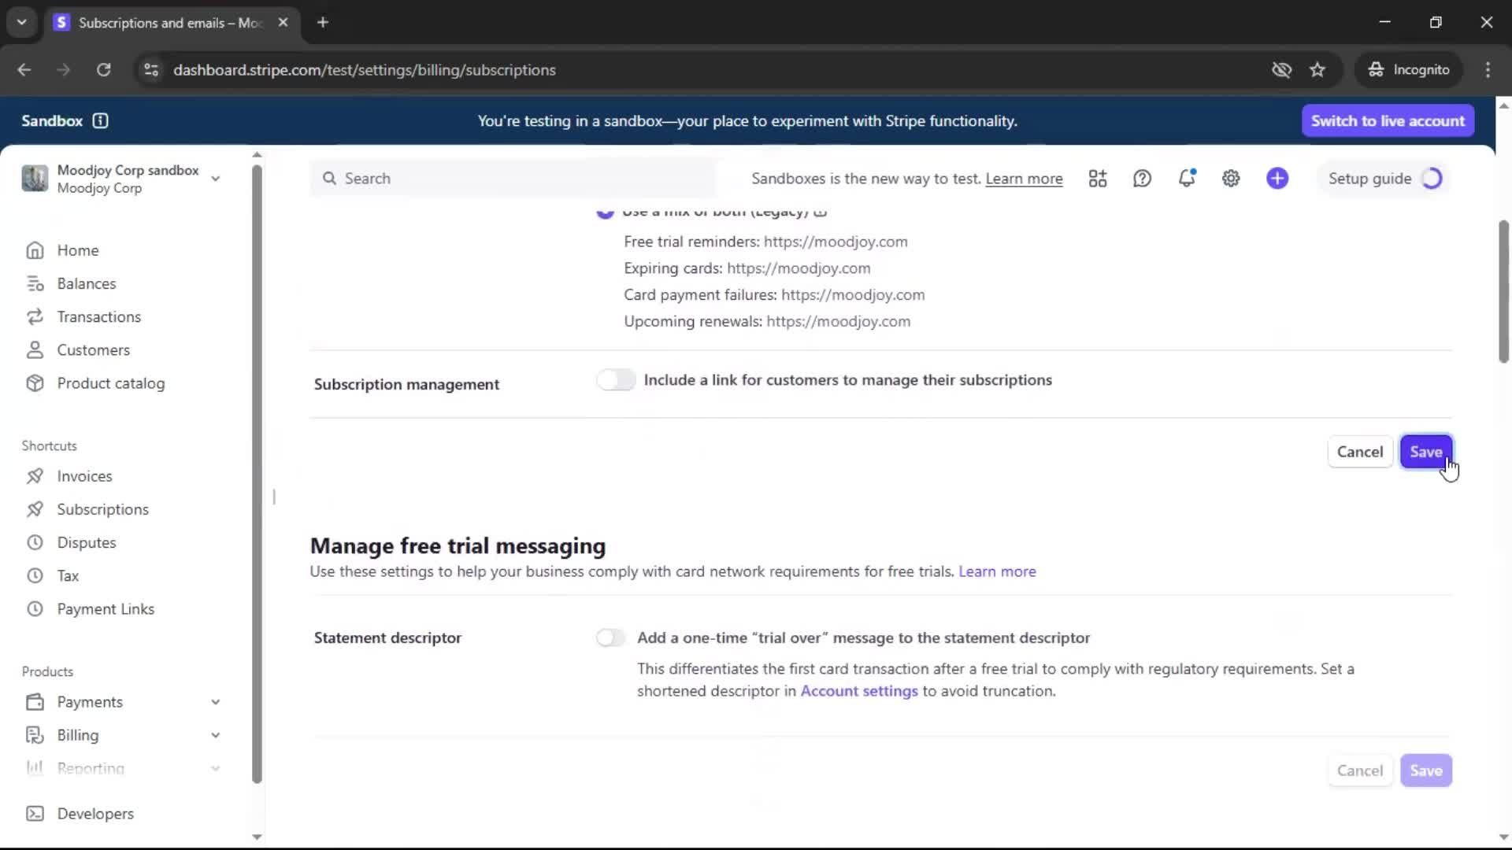Enable subscription management link toggle

pyautogui.click(x=616, y=380)
